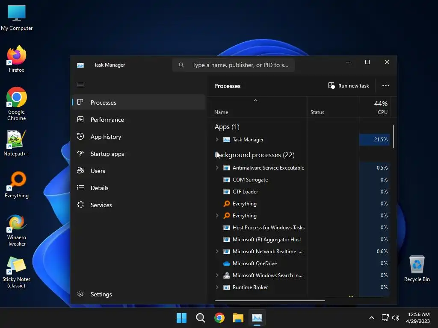Select the Sticky Notes (classic) shortcut

pyautogui.click(x=17, y=272)
